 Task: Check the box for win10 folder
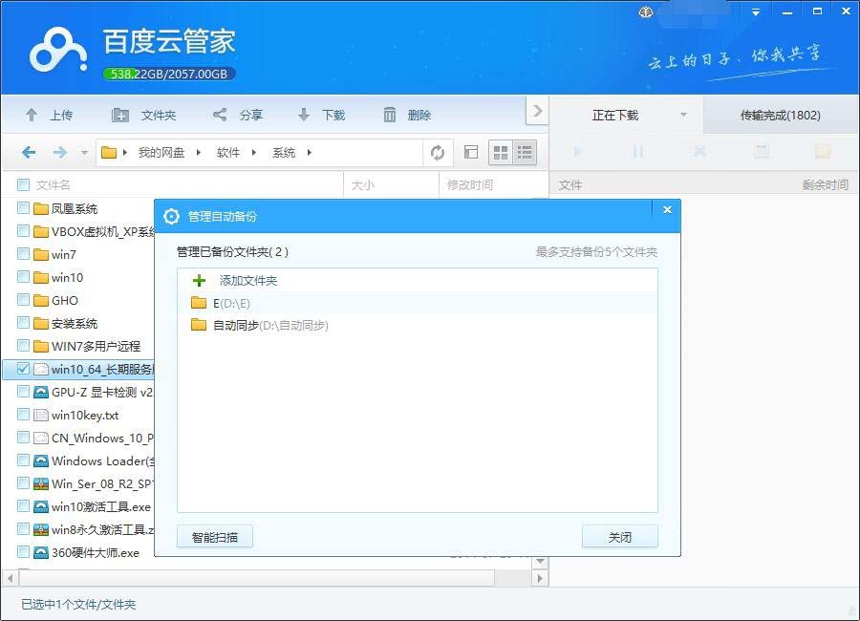click(23, 277)
